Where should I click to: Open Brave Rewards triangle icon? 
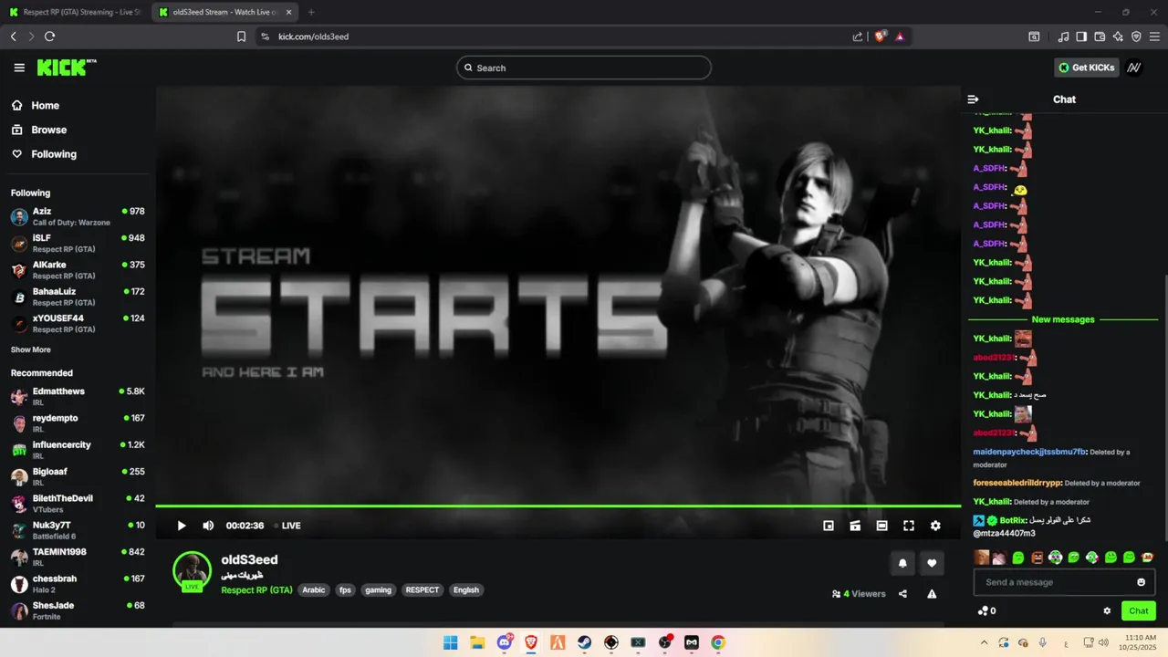tap(900, 36)
